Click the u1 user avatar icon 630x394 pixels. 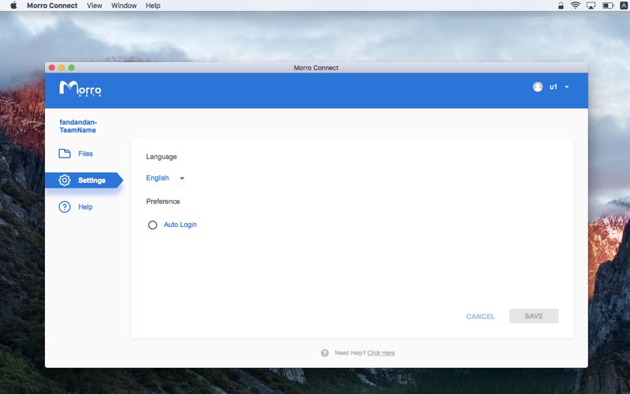tap(538, 87)
